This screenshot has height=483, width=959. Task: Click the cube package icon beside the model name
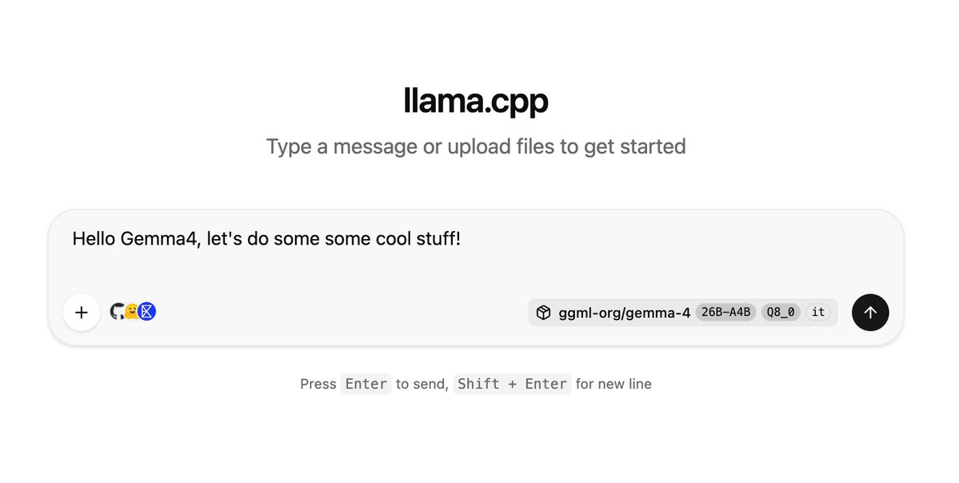point(543,313)
